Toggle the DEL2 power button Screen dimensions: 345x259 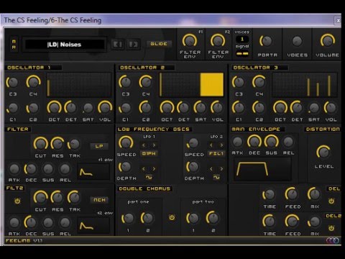[331, 228]
